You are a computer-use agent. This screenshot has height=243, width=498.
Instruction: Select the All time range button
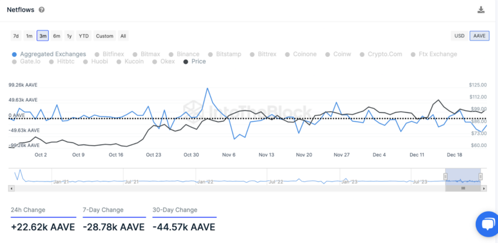123,36
